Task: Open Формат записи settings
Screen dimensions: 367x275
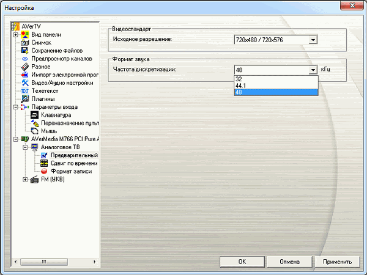Action: pyautogui.click(x=72, y=171)
